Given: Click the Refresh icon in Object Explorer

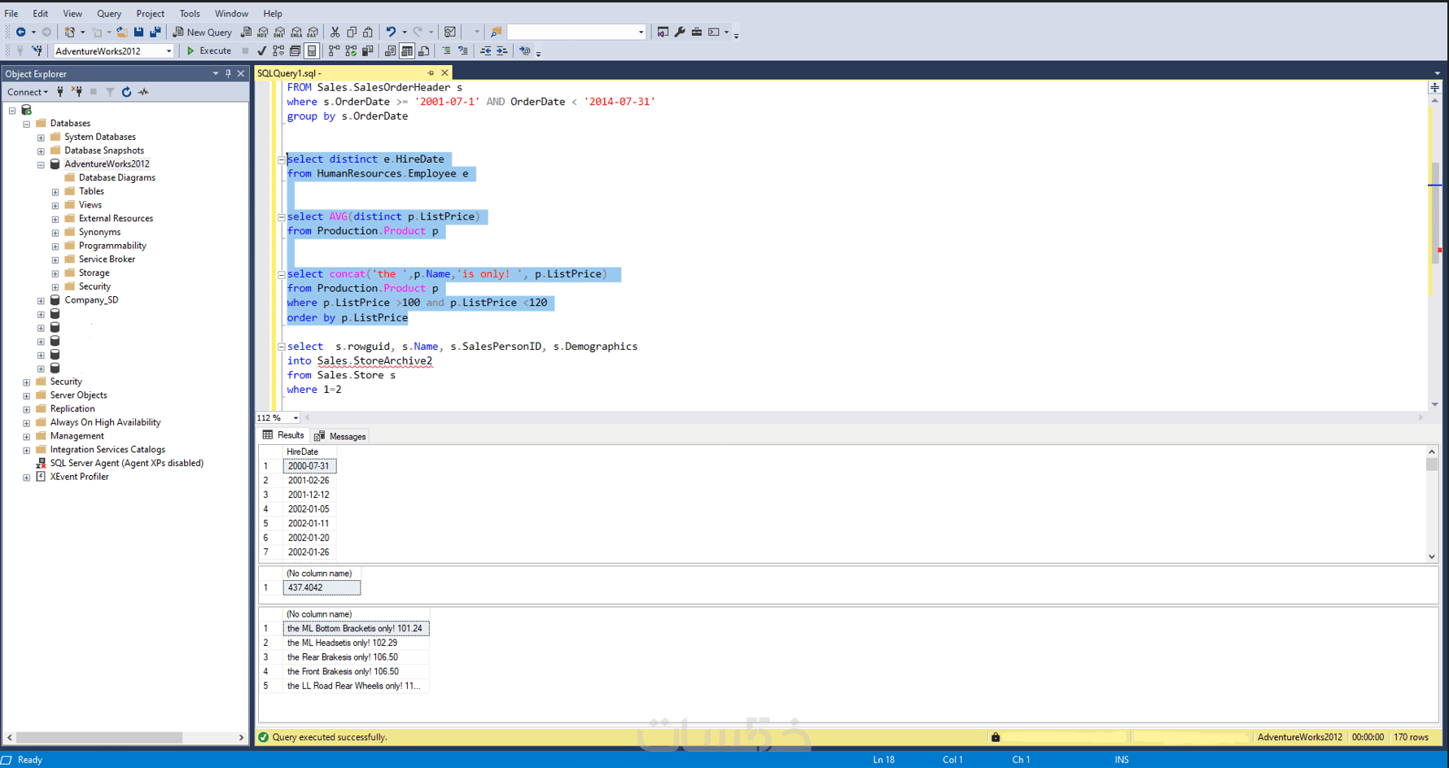Looking at the screenshot, I should coord(127,91).
